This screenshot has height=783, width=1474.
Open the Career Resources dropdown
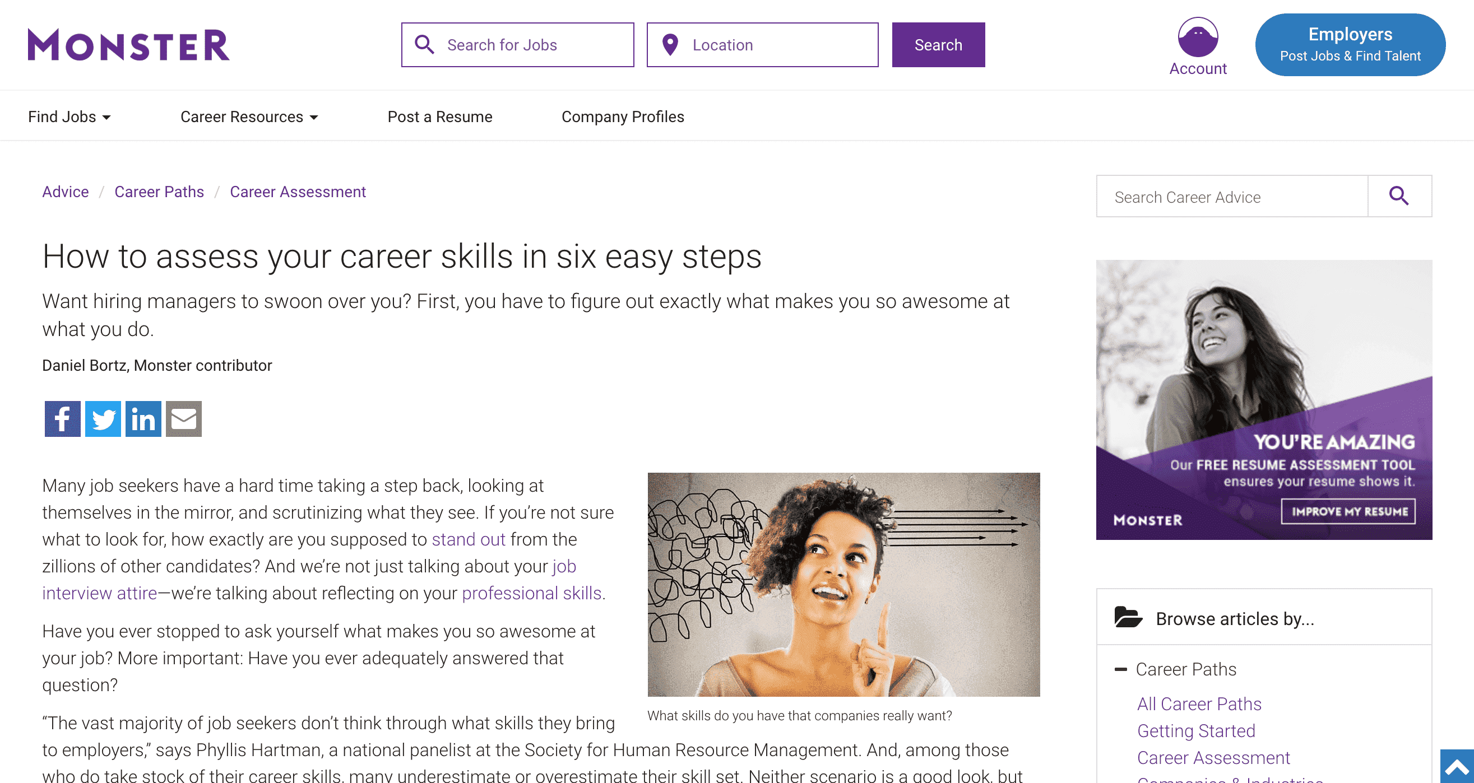point(249,116)
